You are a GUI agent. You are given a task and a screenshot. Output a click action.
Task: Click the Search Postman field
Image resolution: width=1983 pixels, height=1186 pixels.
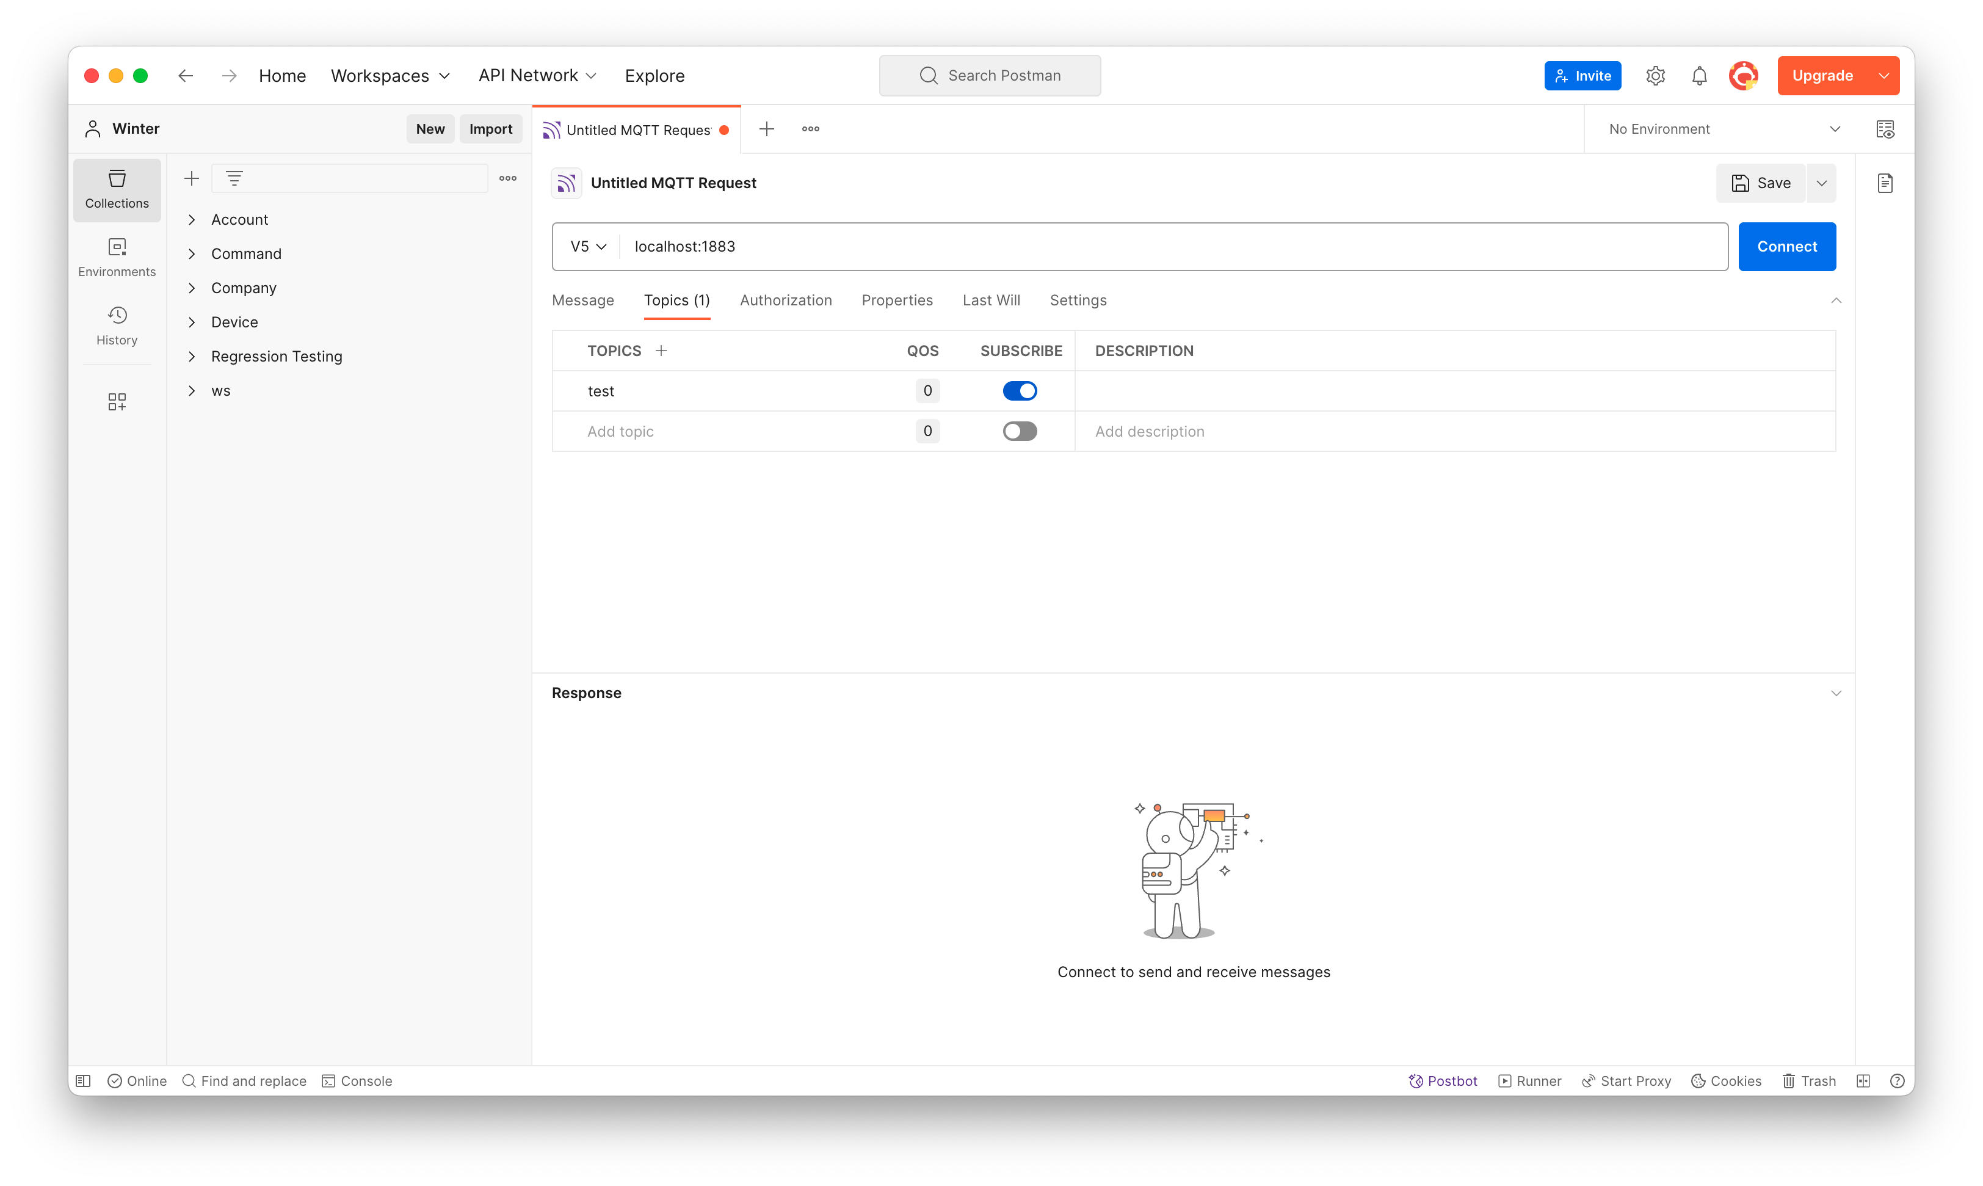tap(990, 75)
